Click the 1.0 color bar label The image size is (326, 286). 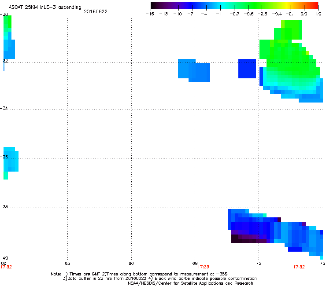pos(318,14)
